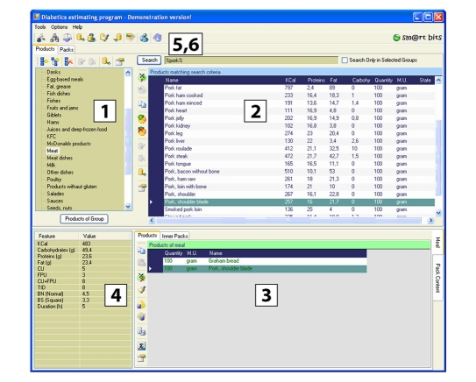Sort search results by the Name column header
This screenshot has height=382, width=476.
(172, 80)
